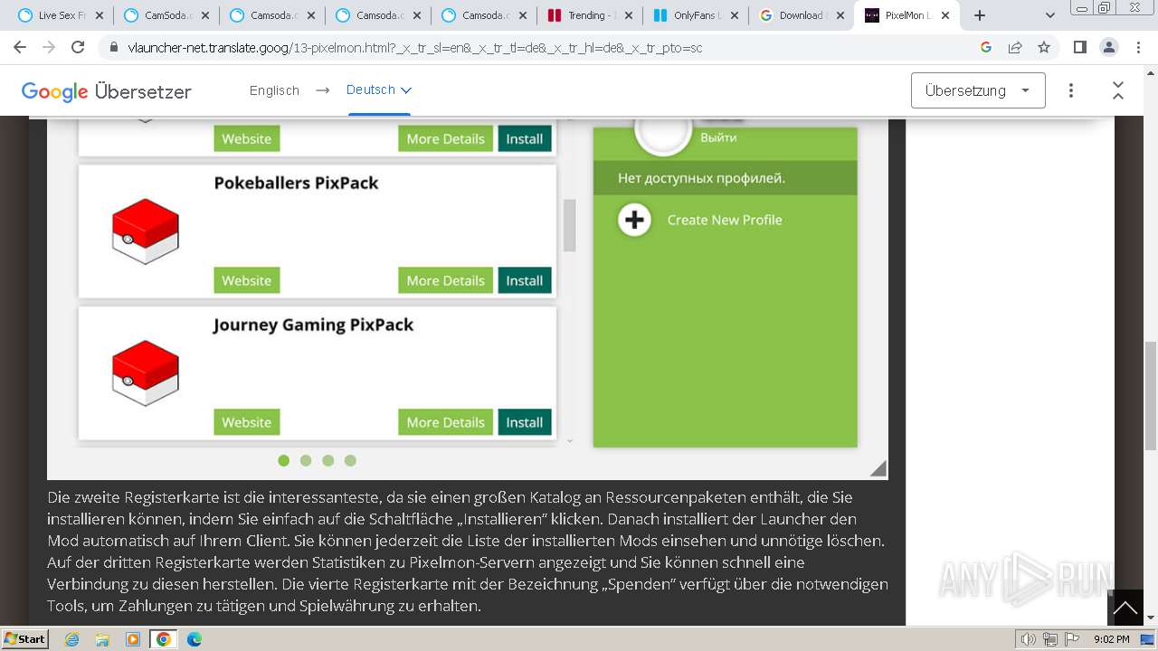Open File Explorer from taskbar

[x=102, y=639]
